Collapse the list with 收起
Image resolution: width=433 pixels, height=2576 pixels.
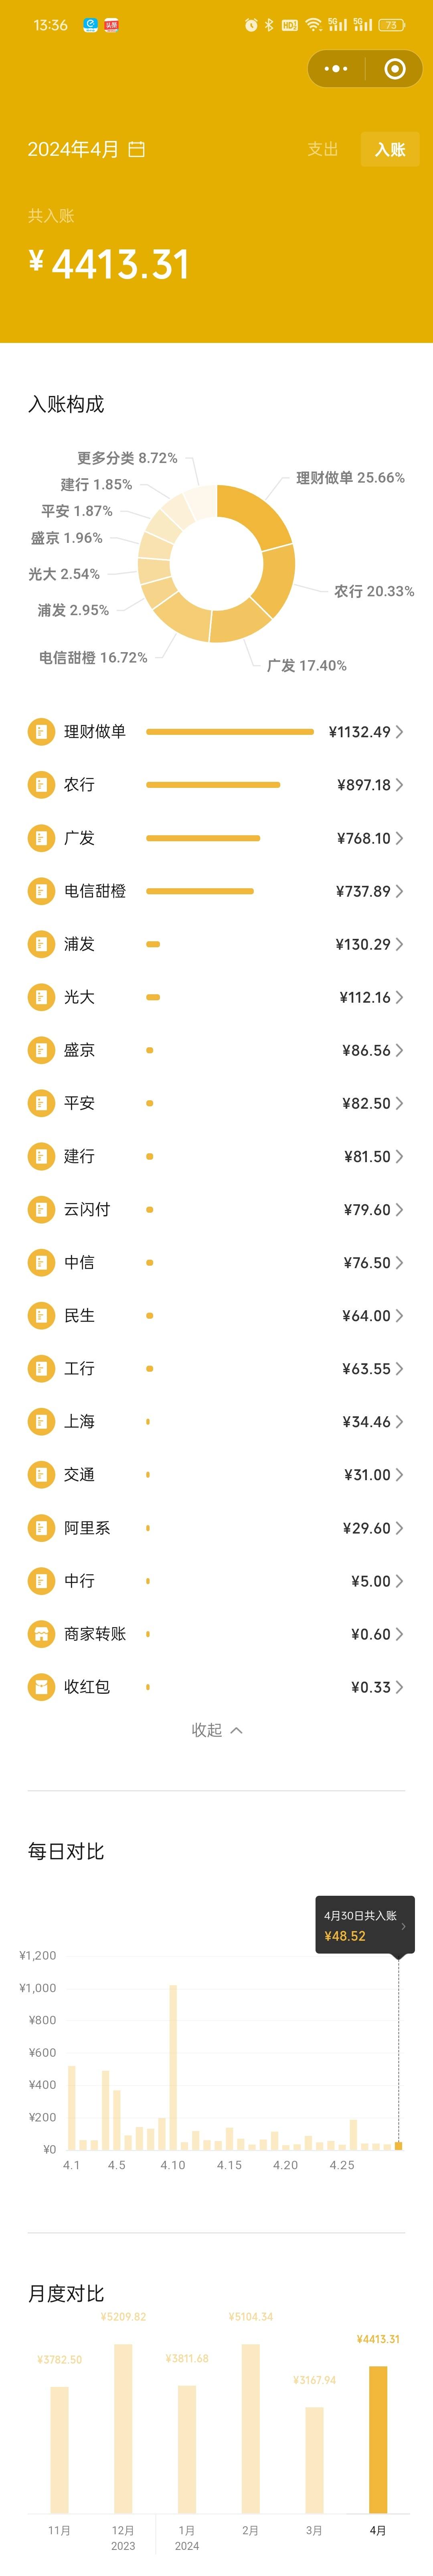tap(216, 1730)
